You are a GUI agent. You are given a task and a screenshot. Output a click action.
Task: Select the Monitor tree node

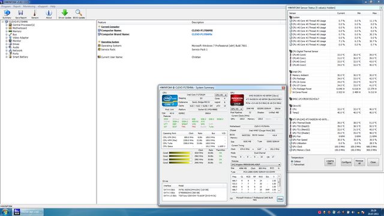point(17,41)
